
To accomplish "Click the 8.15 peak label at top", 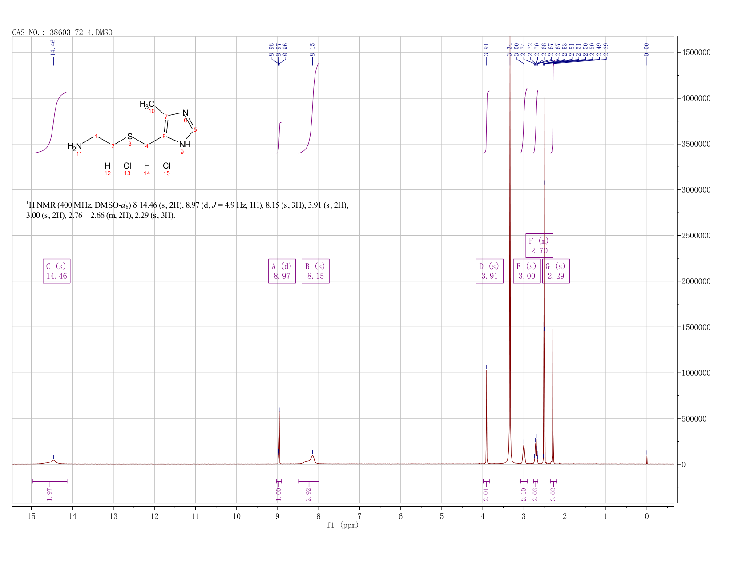I will click(312, 49).
